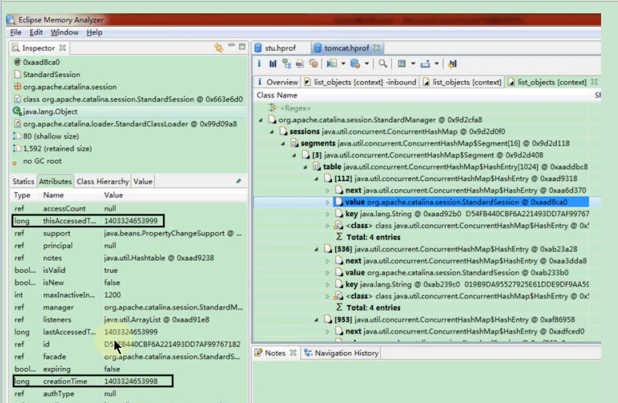Open the File menu

[16, 32]
